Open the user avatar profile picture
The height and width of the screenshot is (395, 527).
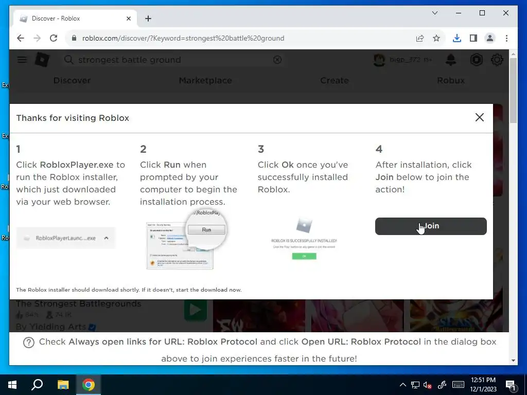[379, 60]
